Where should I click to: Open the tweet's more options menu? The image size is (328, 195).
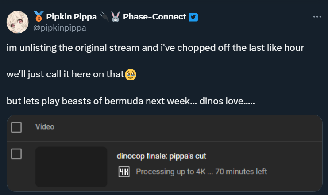coord(317,17)
